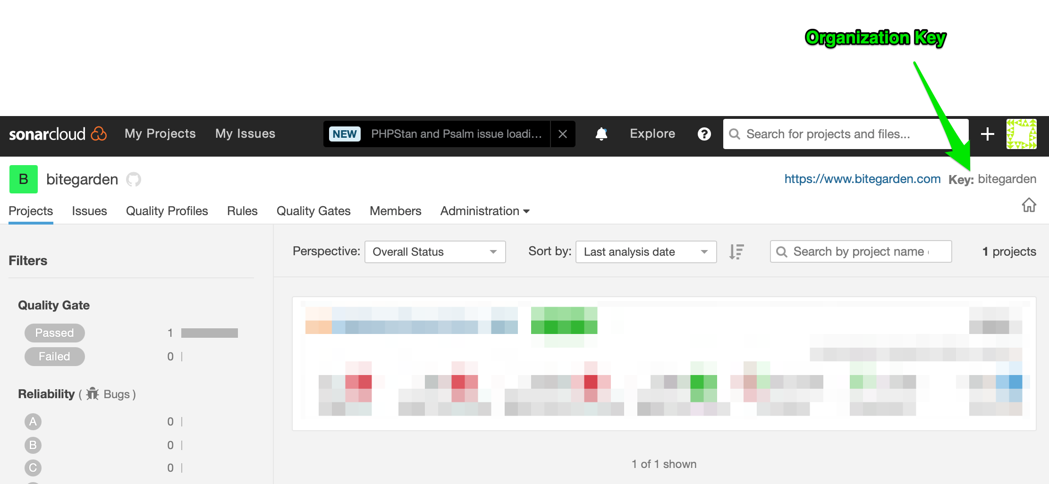
Task: Open the Quality Gates tab
Action: coord(313,211)
